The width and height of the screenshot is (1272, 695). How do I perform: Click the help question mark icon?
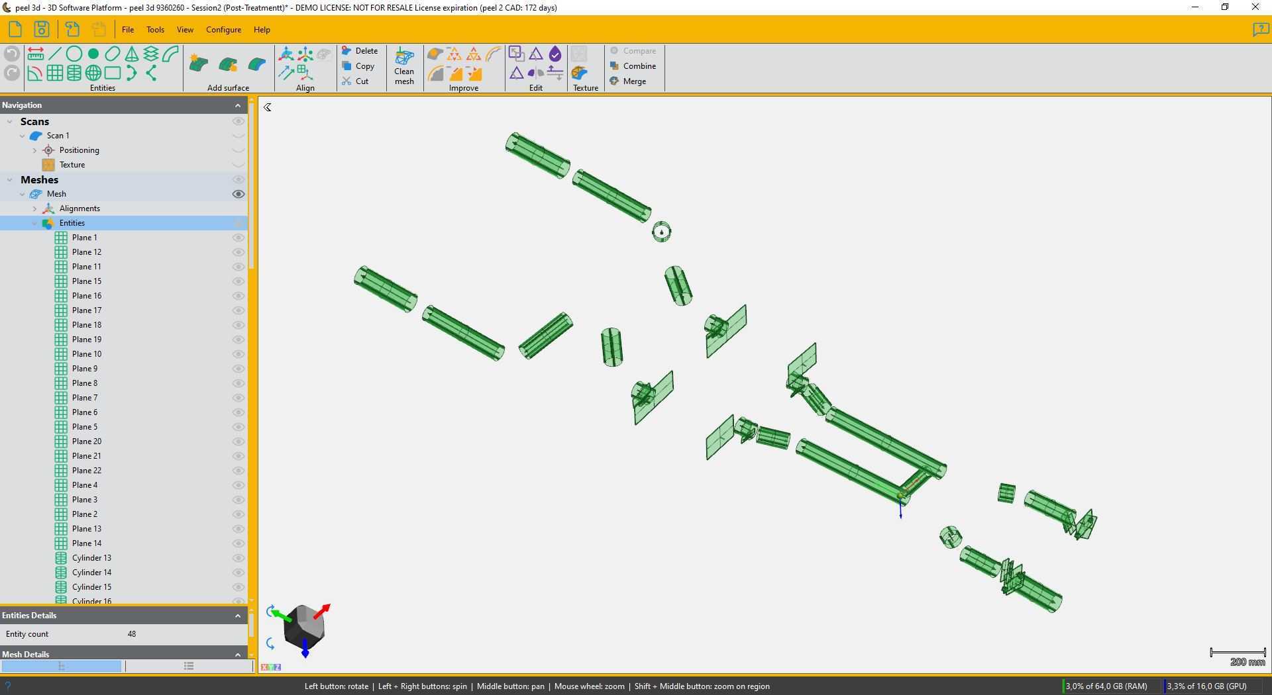coord(1260,30)
